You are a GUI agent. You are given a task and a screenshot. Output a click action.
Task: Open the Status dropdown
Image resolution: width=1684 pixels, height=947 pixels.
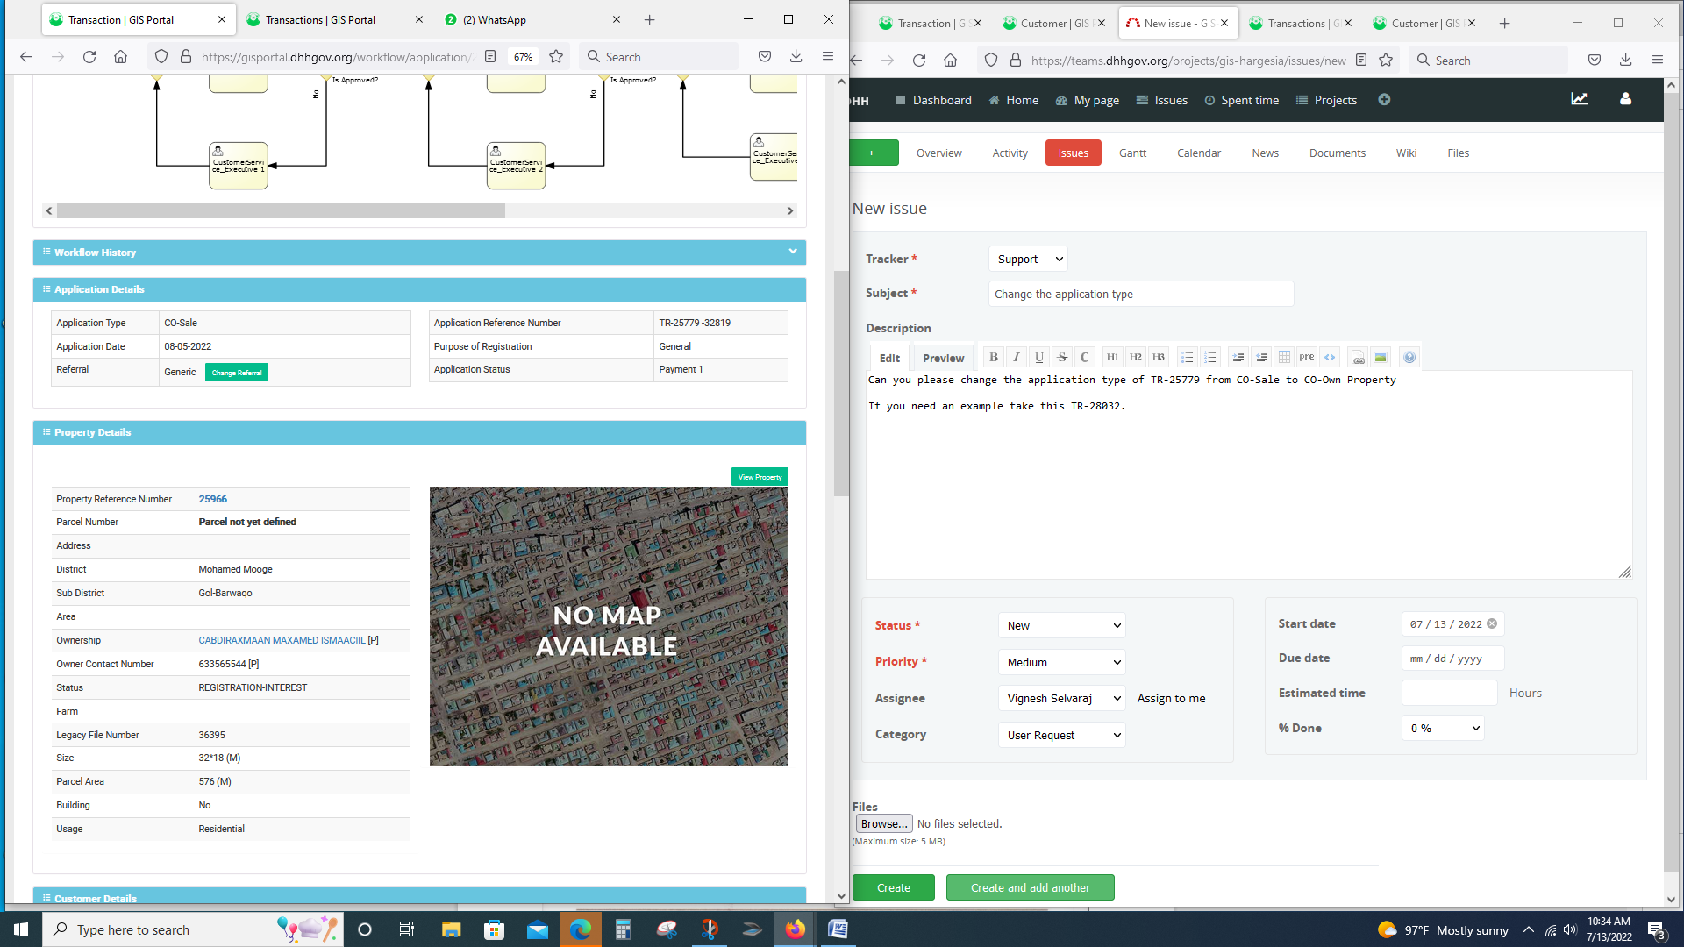point(1061,626)
